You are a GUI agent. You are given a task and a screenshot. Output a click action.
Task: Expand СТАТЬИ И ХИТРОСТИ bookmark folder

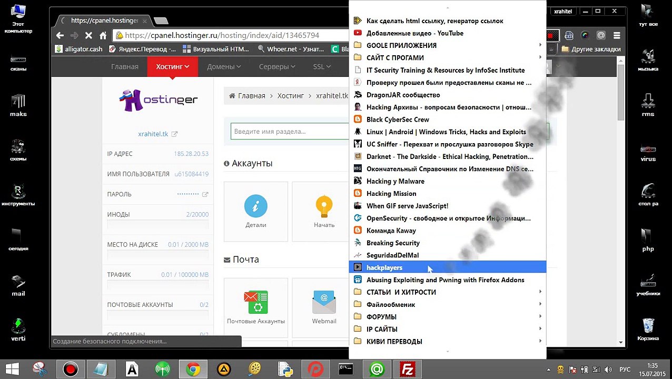coord(447,292)
